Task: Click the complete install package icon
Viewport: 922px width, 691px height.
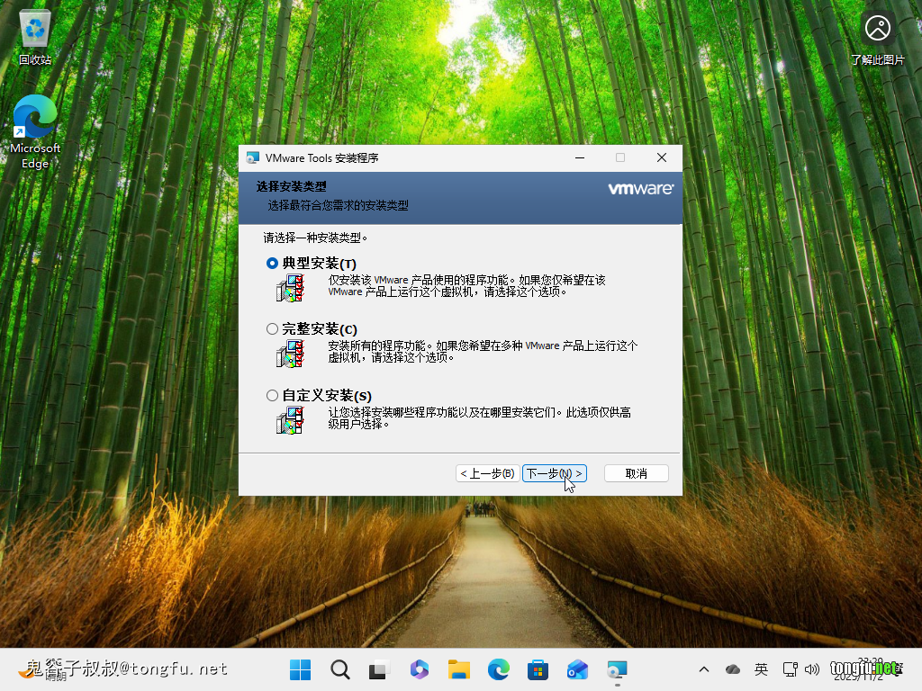Action: tap(290, 354)
